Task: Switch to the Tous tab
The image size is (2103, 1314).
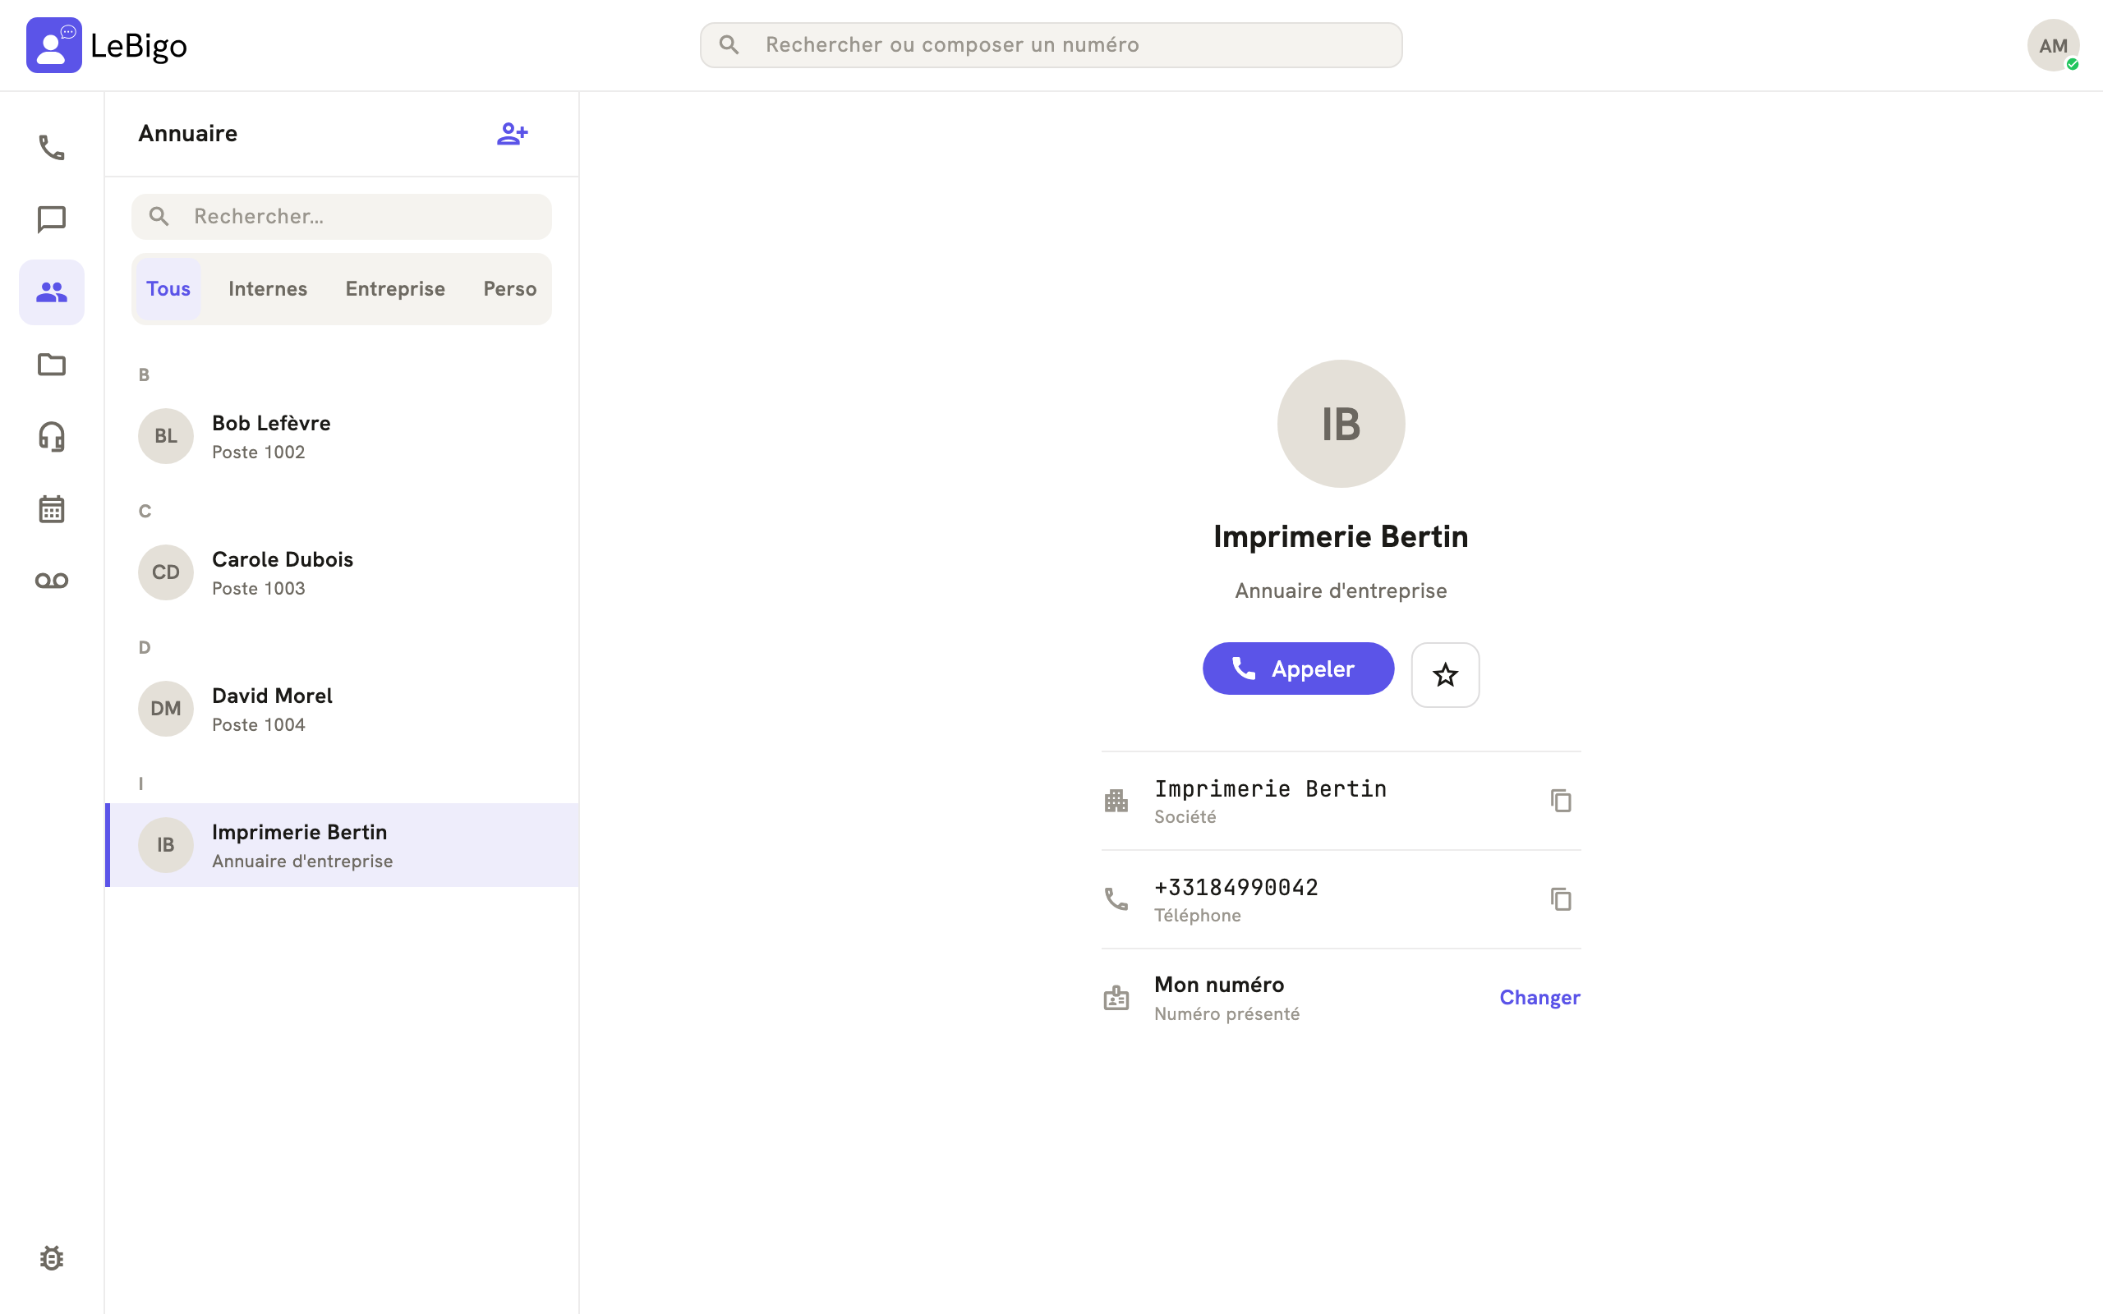Action: click(168, 288)
